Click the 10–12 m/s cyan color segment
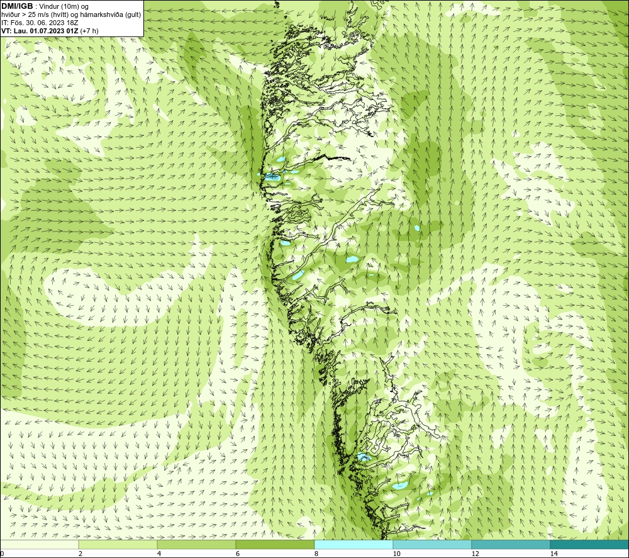This screenshot has height=558, width=629. pyautogui.click(x=433, y=544)
